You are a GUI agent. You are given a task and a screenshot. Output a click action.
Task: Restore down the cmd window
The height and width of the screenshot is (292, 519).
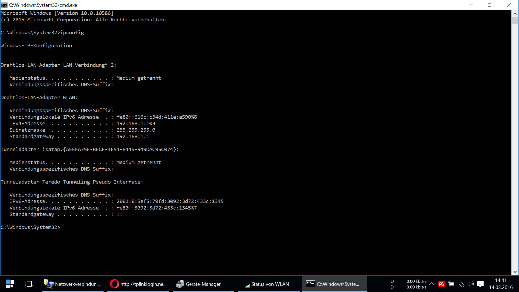pyautogui.click(x=490, y=5)
